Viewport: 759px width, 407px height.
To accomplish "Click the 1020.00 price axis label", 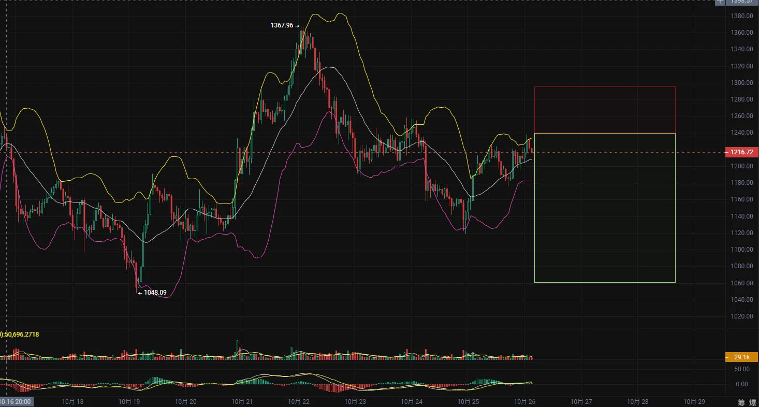I will pyautogui.click(x=742, y=316).
